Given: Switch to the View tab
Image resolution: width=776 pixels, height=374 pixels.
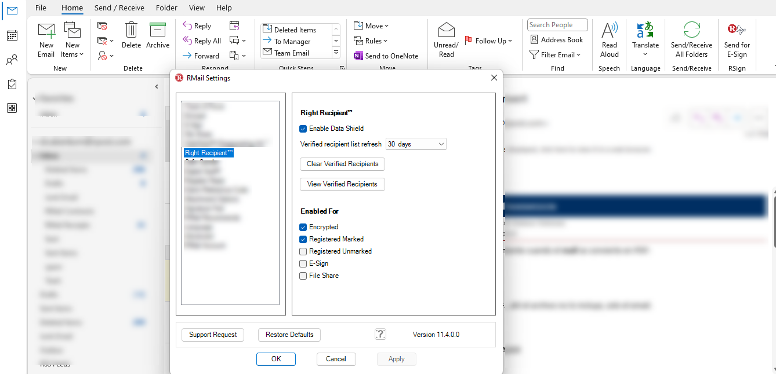Looking at the screenshot, I should [197, 8].
